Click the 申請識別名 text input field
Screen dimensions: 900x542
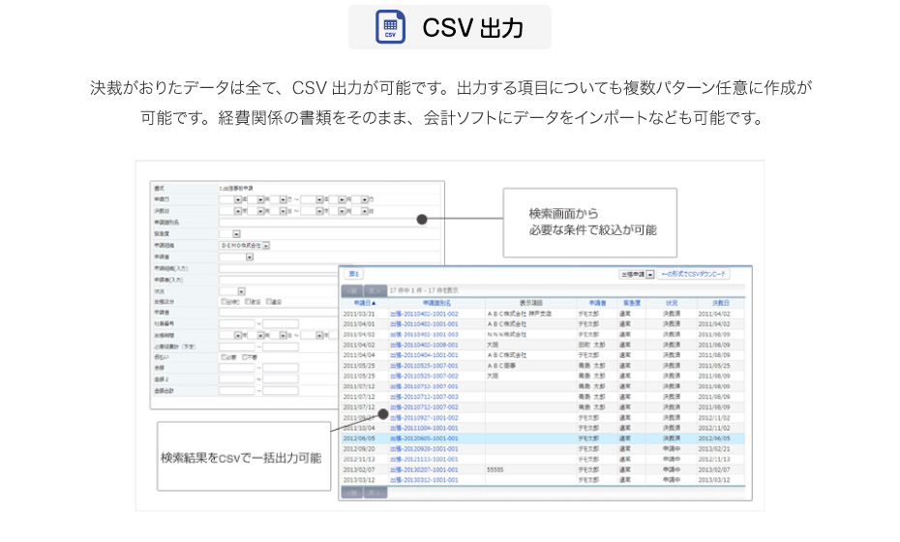(x=319, y=222)
